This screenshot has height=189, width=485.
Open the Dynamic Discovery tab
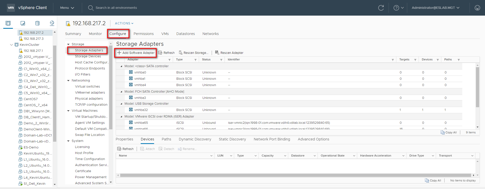(195, 139)
